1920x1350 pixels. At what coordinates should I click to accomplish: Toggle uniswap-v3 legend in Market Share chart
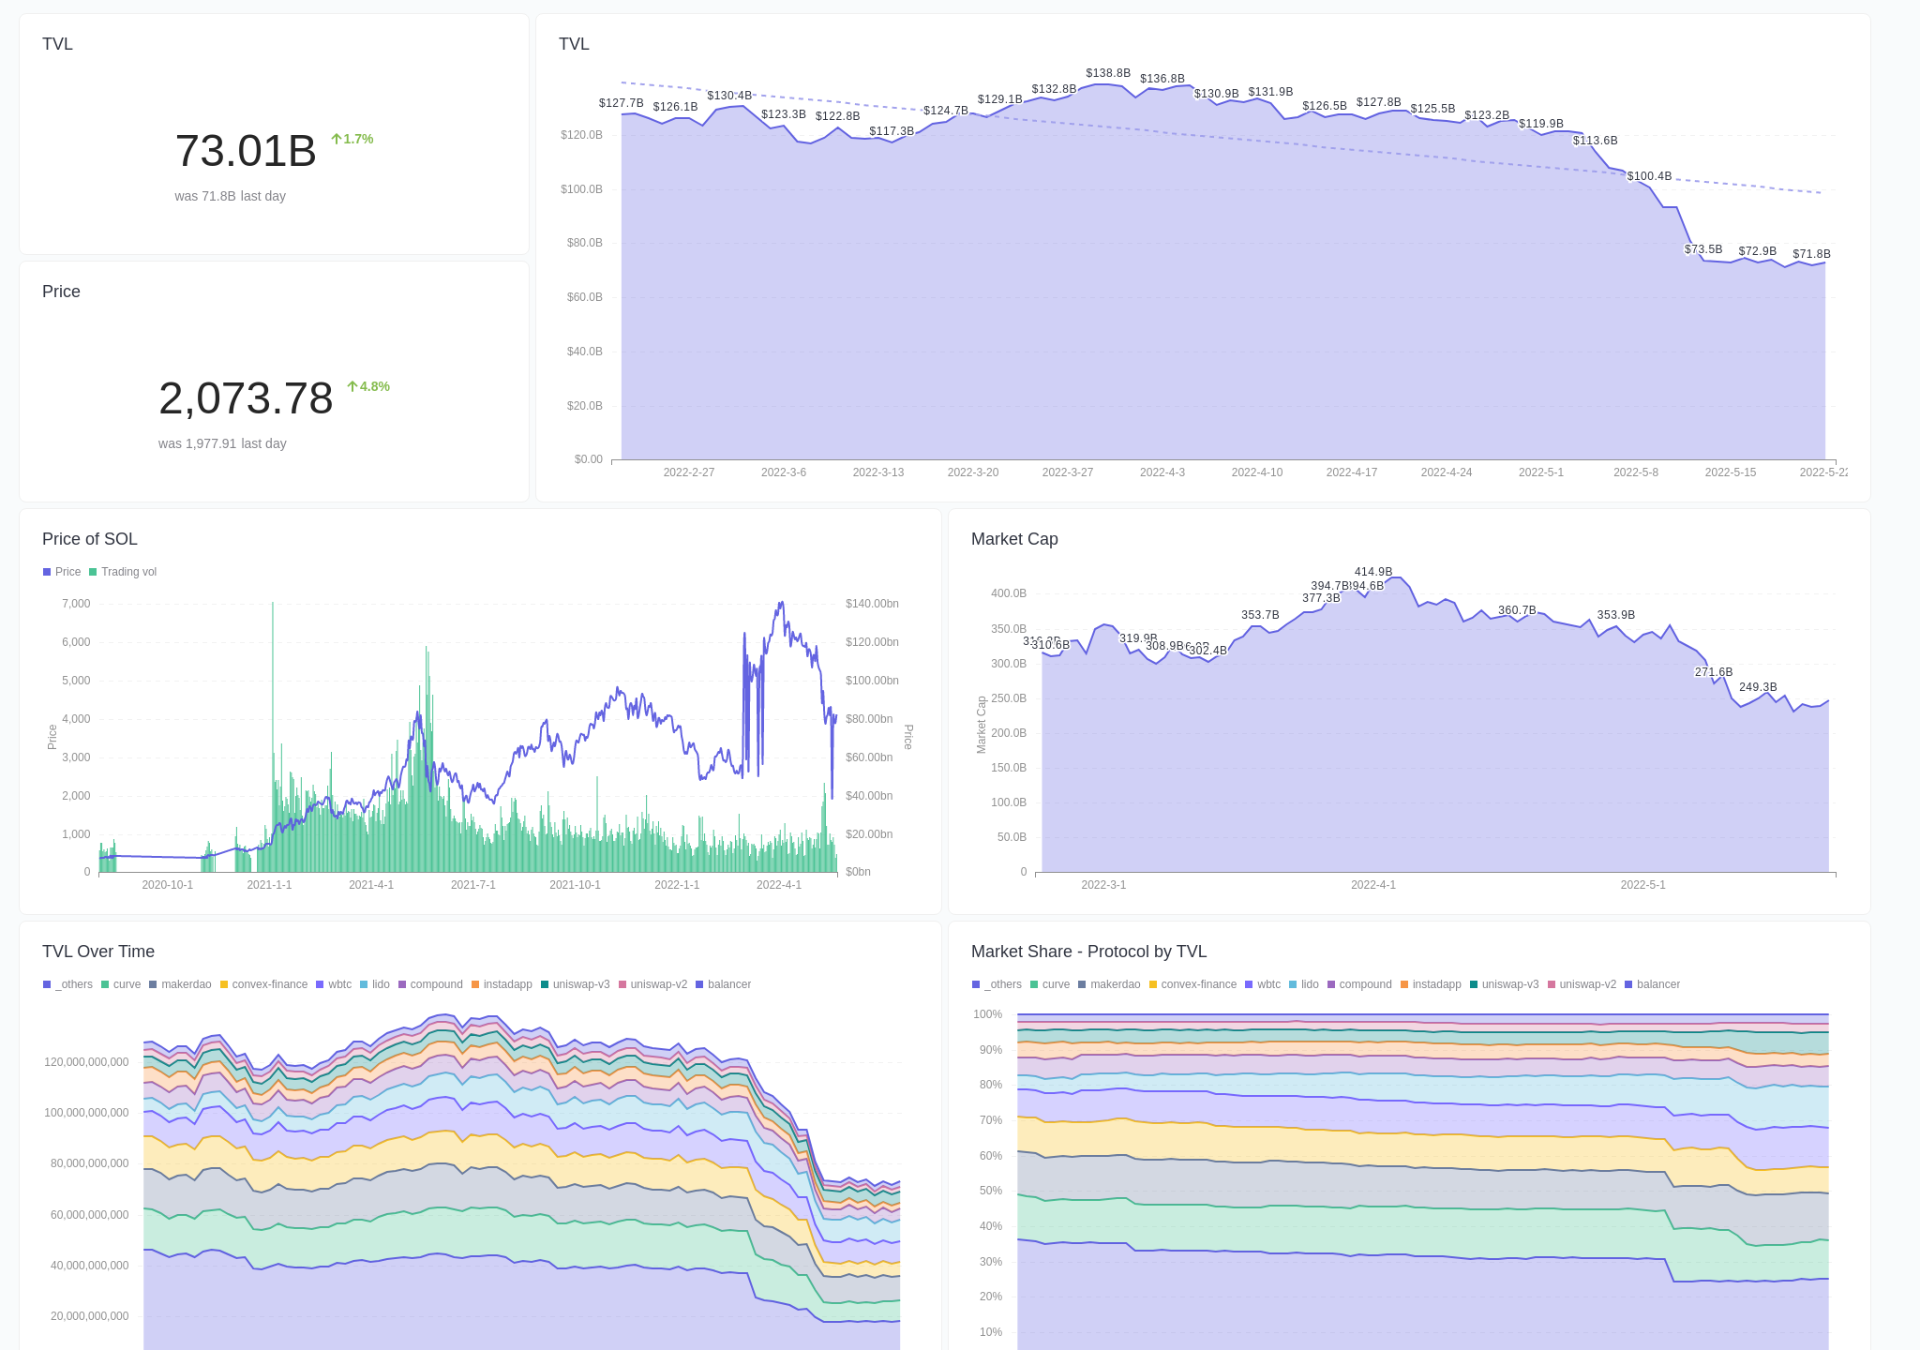1504,984
